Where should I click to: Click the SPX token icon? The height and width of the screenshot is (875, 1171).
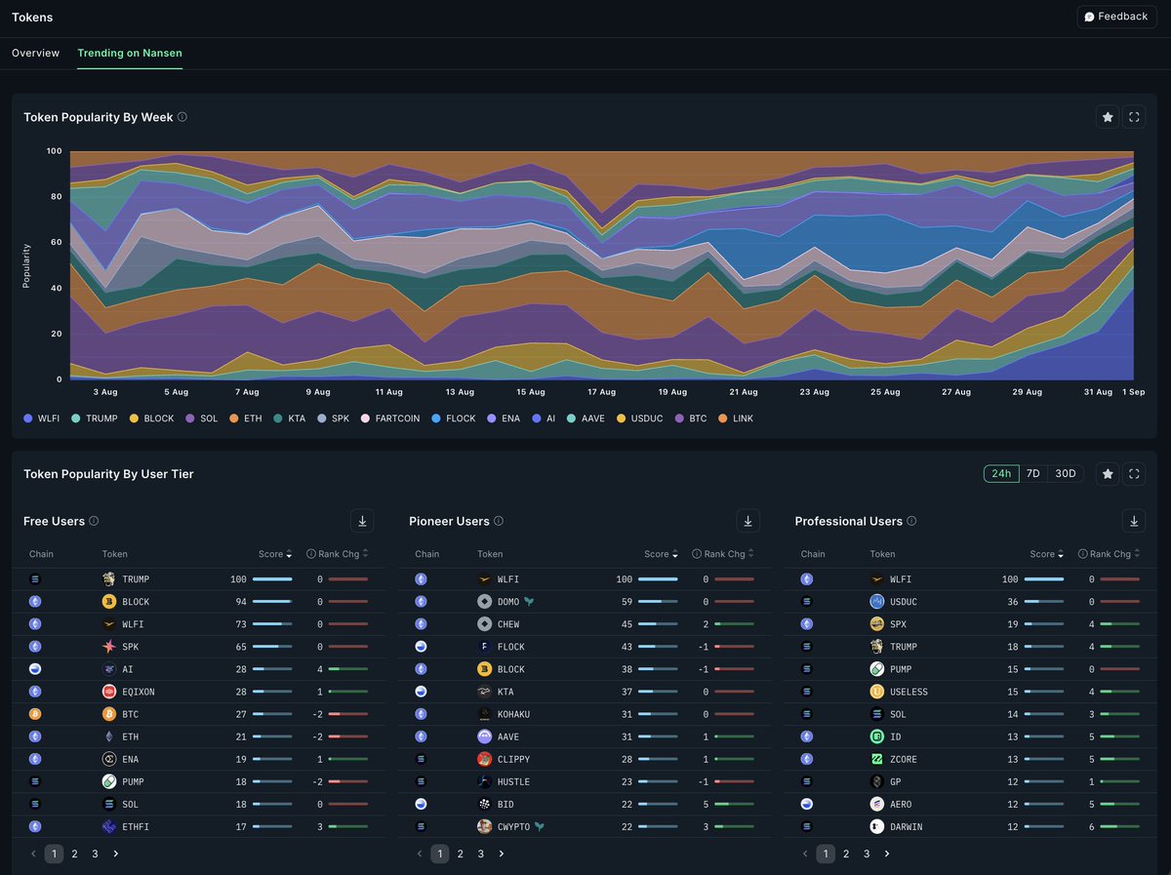[x=877, y=624]
